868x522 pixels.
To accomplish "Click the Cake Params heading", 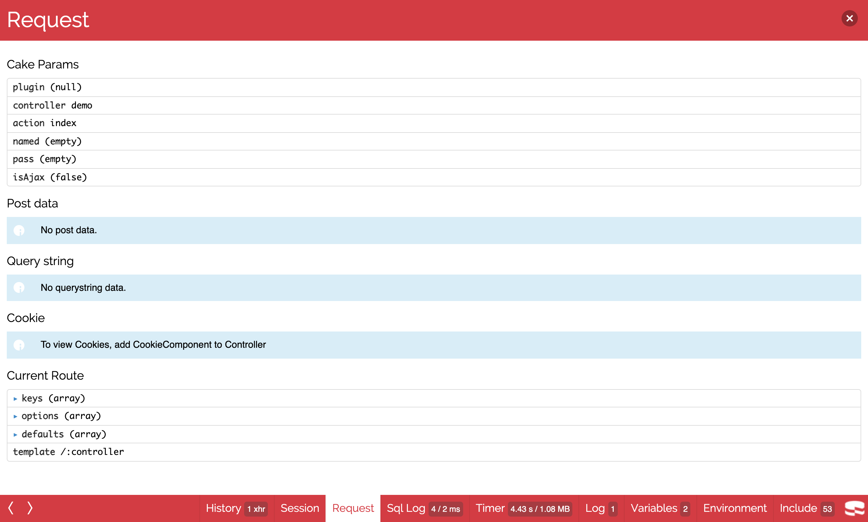I will pyautogui.click(x=43, y=64).
